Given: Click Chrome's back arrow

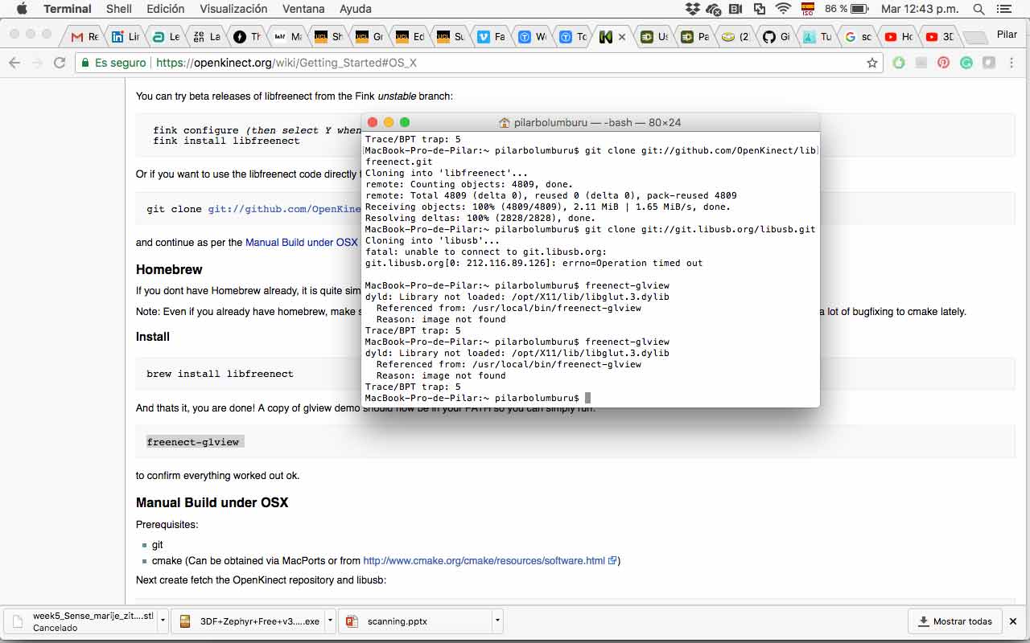Looking at the screenshot, I should coord(14,63).
